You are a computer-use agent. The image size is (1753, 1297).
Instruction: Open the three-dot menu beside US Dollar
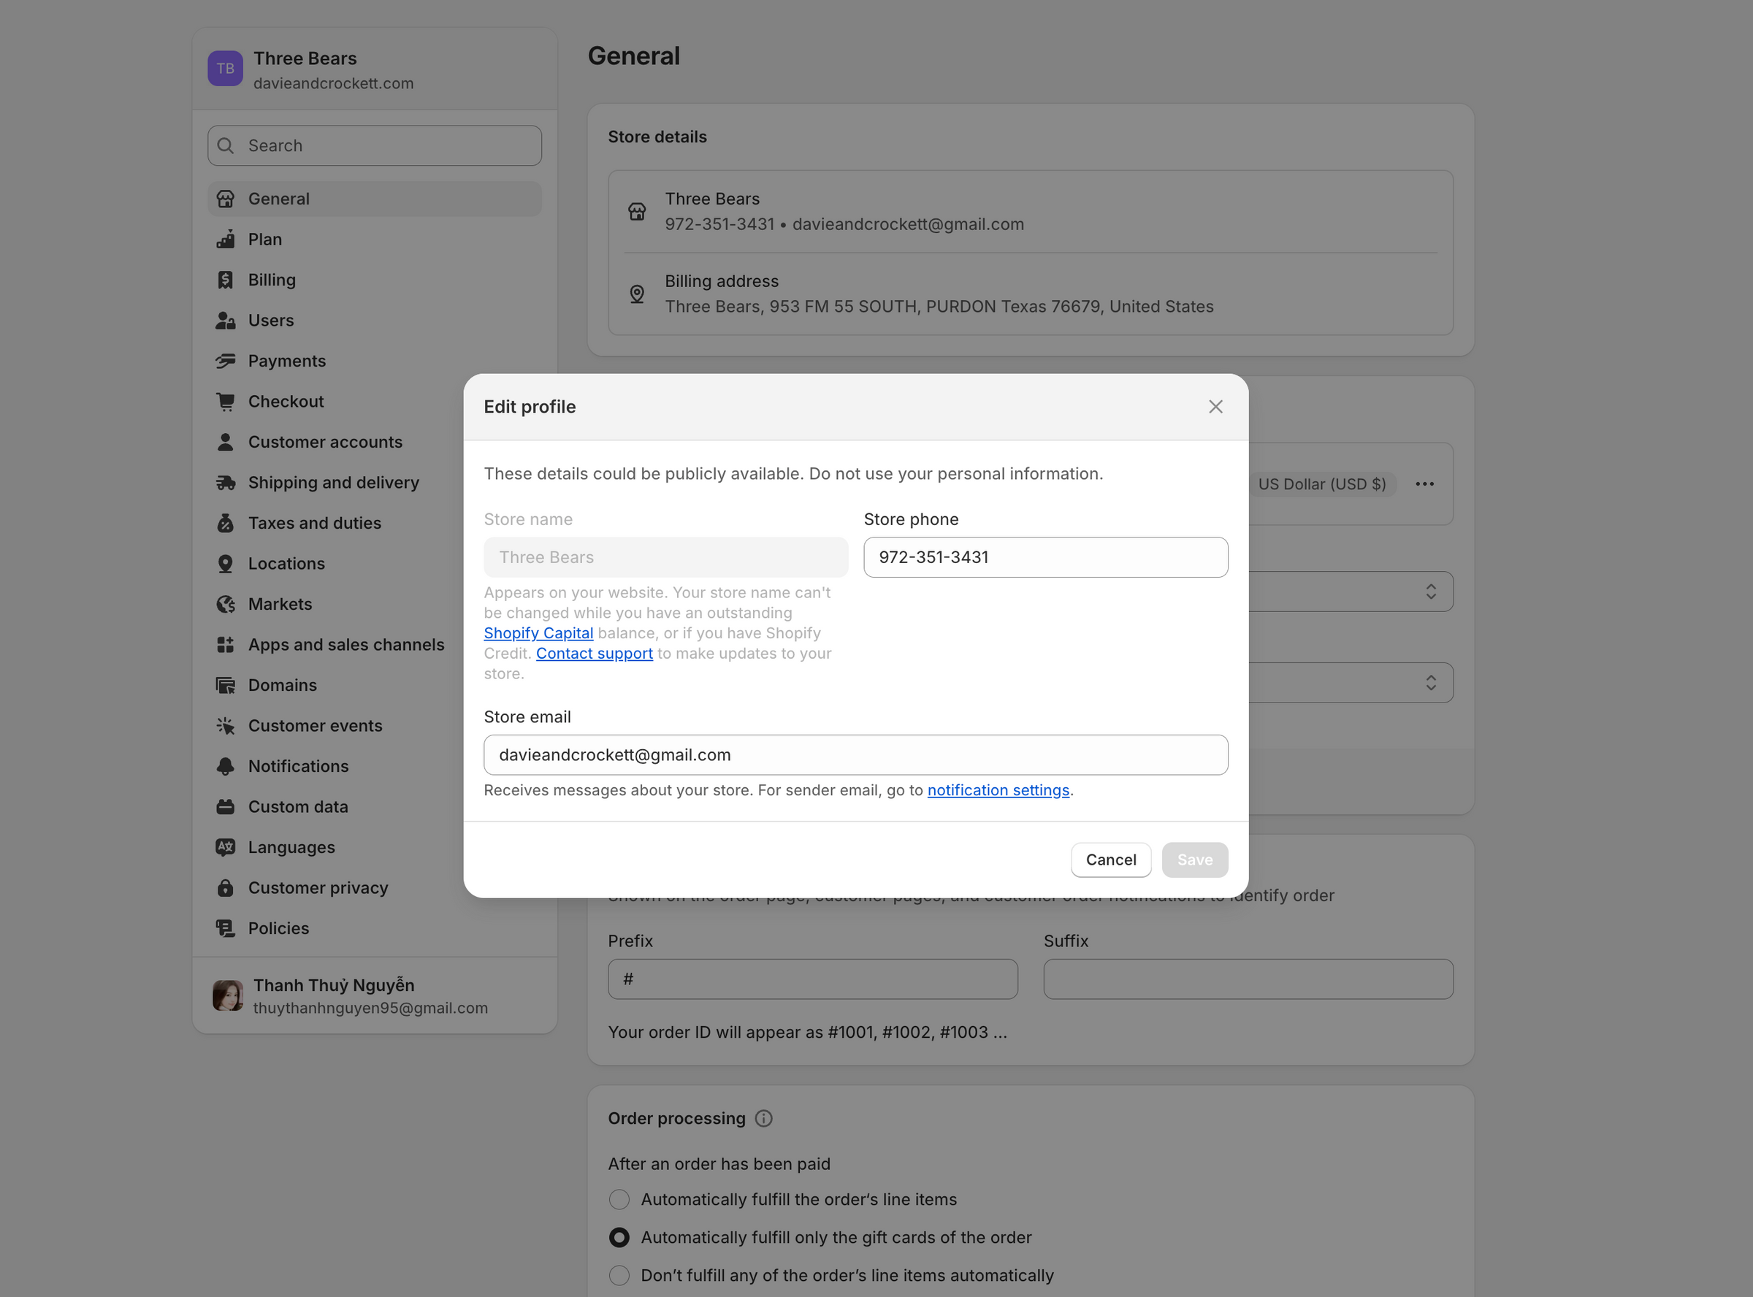click(x=1424, y=483)
